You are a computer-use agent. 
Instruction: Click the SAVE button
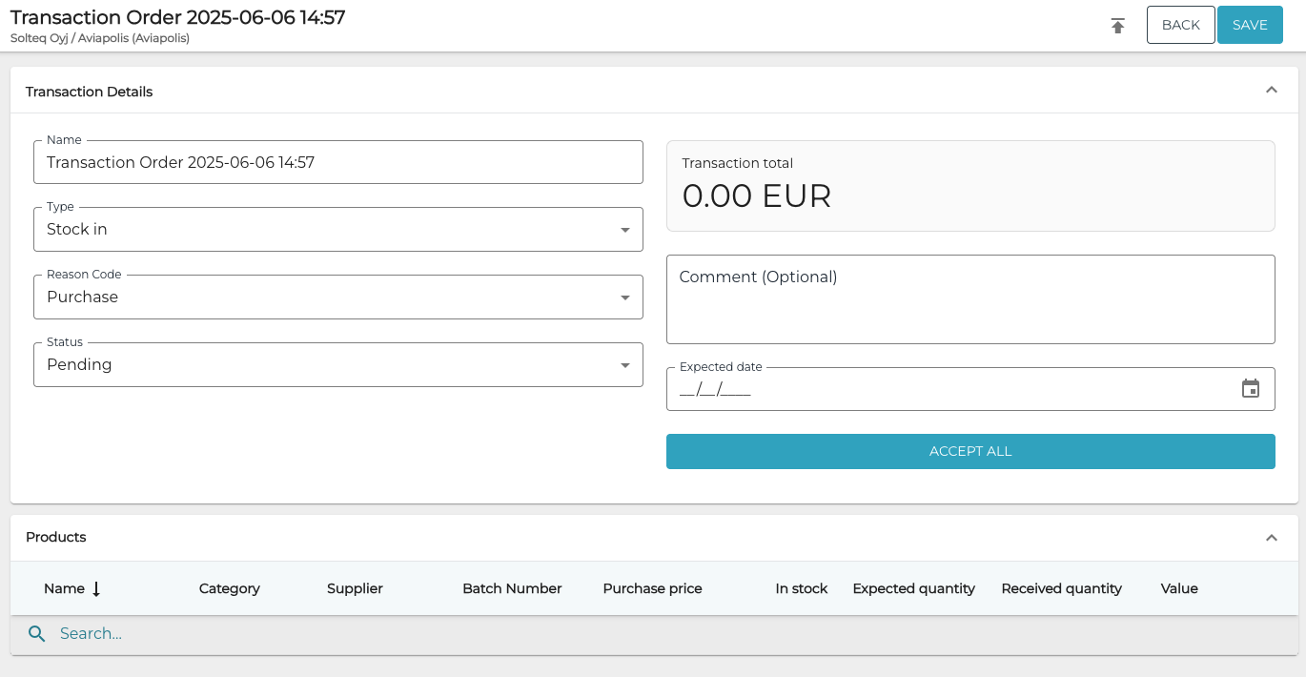1250,25
